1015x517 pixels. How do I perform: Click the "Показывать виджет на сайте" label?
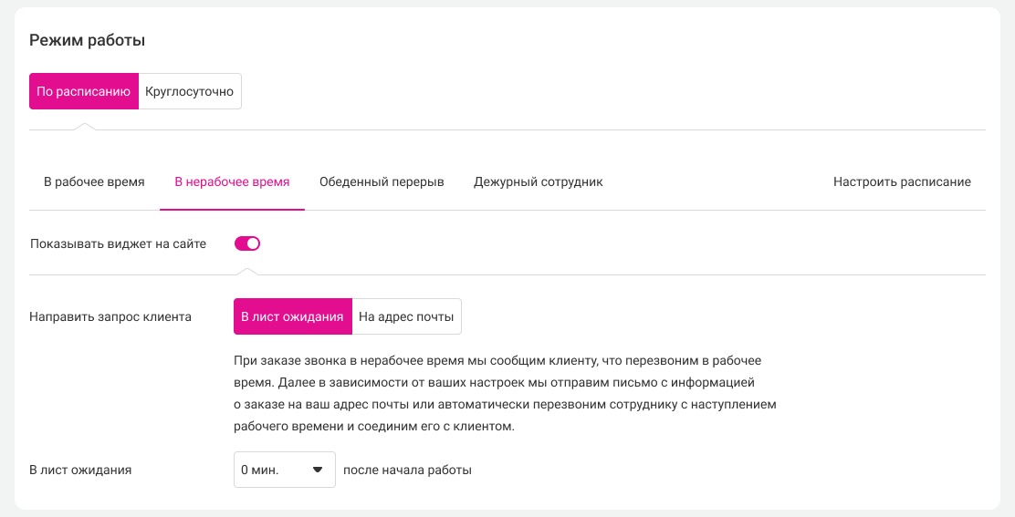(118, 244)
